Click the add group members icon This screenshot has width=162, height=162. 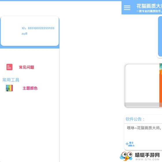coord(130,144)
